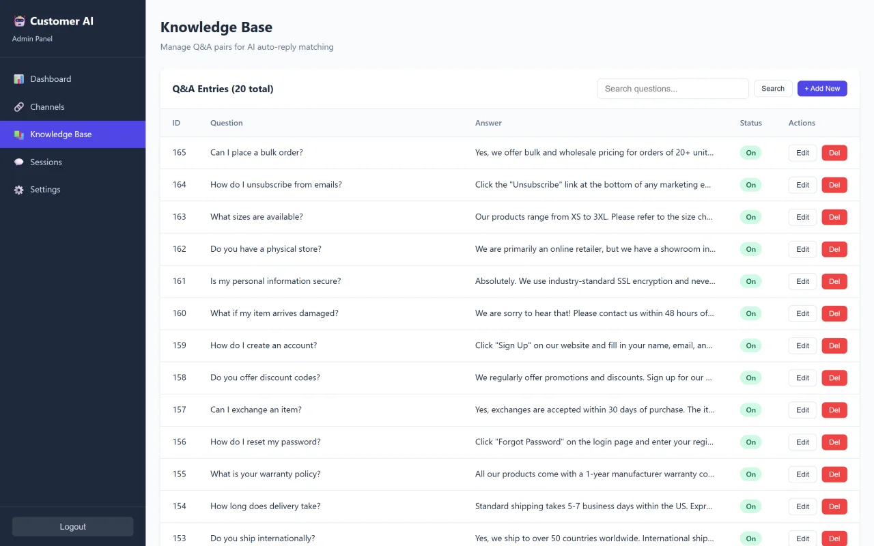Viewport: 874px width, 546px height.
Task: Click the + Add New button
Action: point(822,89)
